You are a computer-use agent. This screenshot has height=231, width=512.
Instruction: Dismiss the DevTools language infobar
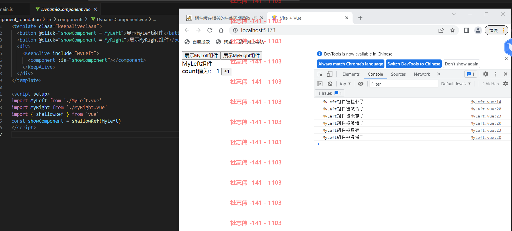click(506, 59)
